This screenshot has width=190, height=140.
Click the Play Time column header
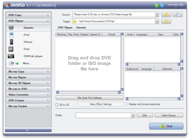coord(73,34)
